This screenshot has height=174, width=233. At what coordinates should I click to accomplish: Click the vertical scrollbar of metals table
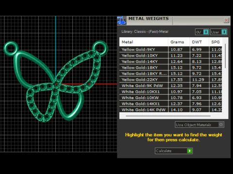coord(225,56)
